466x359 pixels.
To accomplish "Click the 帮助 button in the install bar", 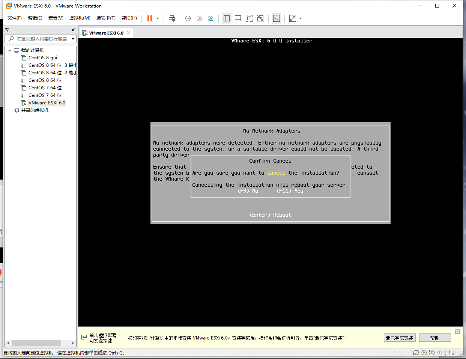I will (x=435, y=338).
